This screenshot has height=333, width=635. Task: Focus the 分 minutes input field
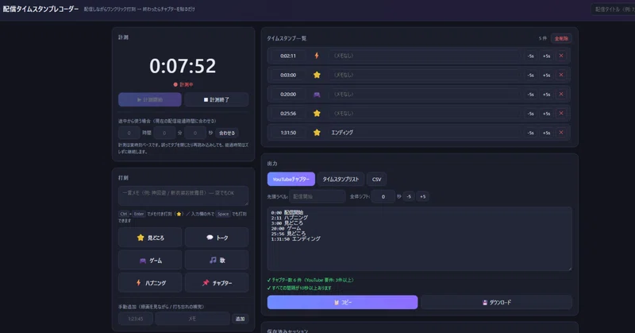click(164, 133)
